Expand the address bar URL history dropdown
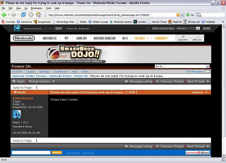The width and height of the screenshot is (226, 163). click(x=182, y=15)
